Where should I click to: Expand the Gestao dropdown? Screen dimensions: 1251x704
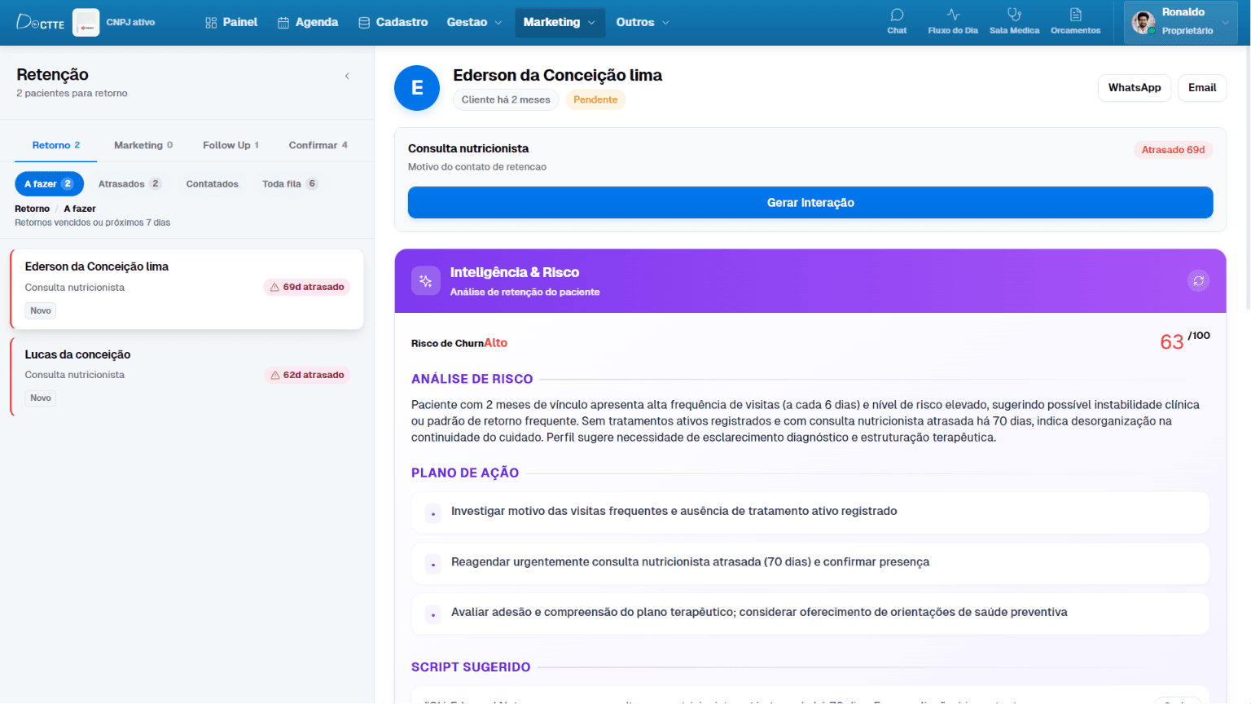tap(475, 22)
